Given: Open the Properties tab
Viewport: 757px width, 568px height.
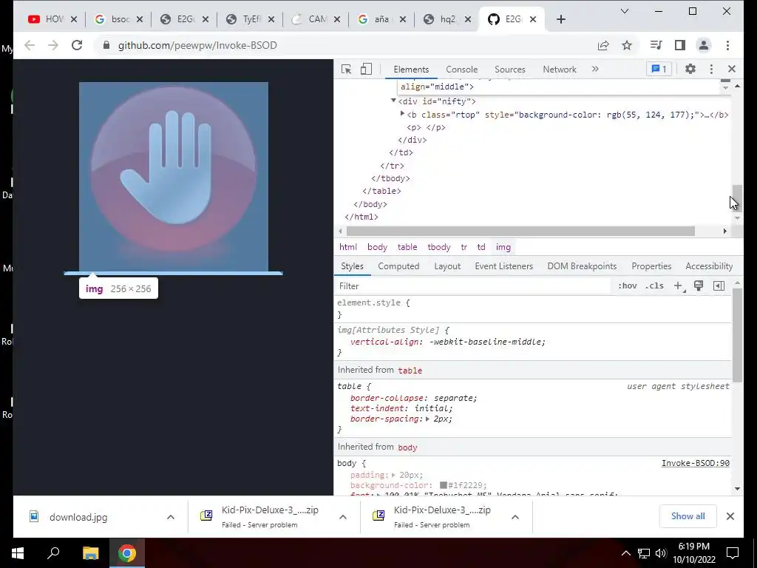Looking at the screenshot, I should (x=651, y=266).
